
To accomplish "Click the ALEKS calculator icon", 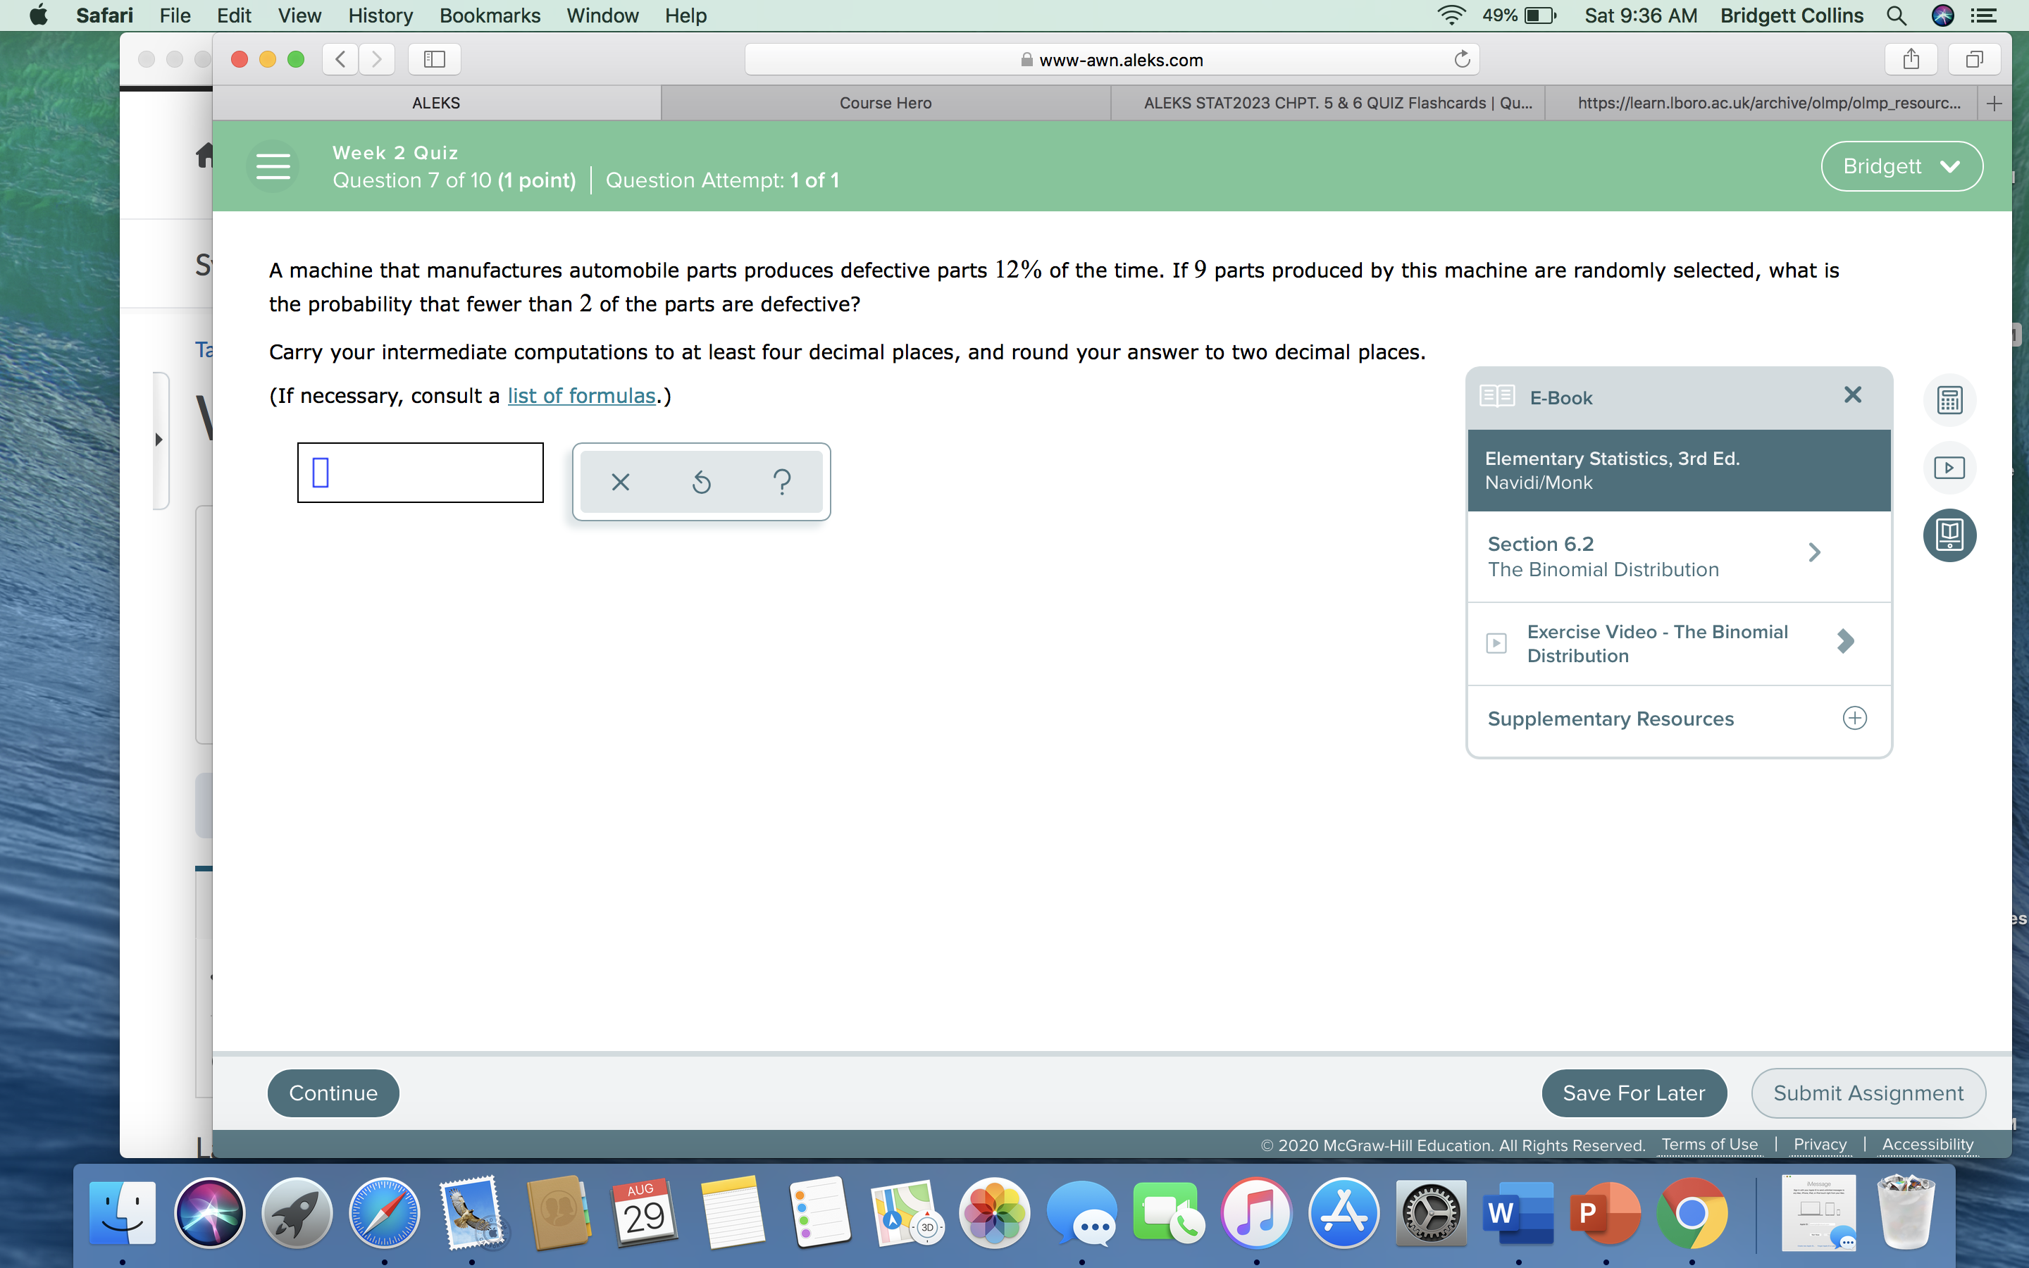I will tap(1952, 397).
